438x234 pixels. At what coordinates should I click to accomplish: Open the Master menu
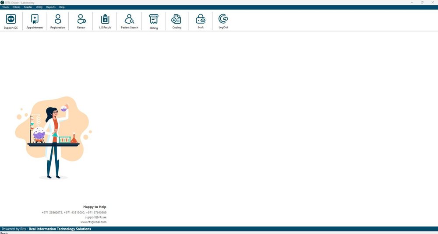(x=28, y=7)
